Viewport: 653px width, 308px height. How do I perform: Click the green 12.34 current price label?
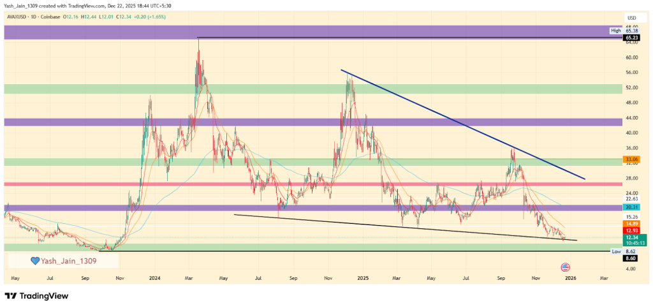point(631,237)
